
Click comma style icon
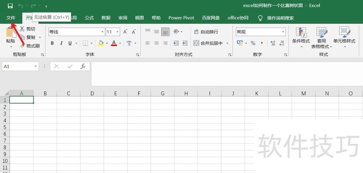pyautogui.click(x=262, y=43)
